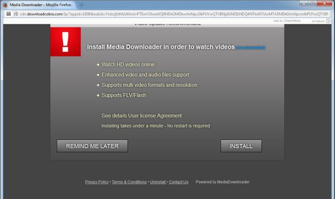Viewport: 335px width, 199px height.
Task: Open the Privacy Policy link
Action: [97, 182]
